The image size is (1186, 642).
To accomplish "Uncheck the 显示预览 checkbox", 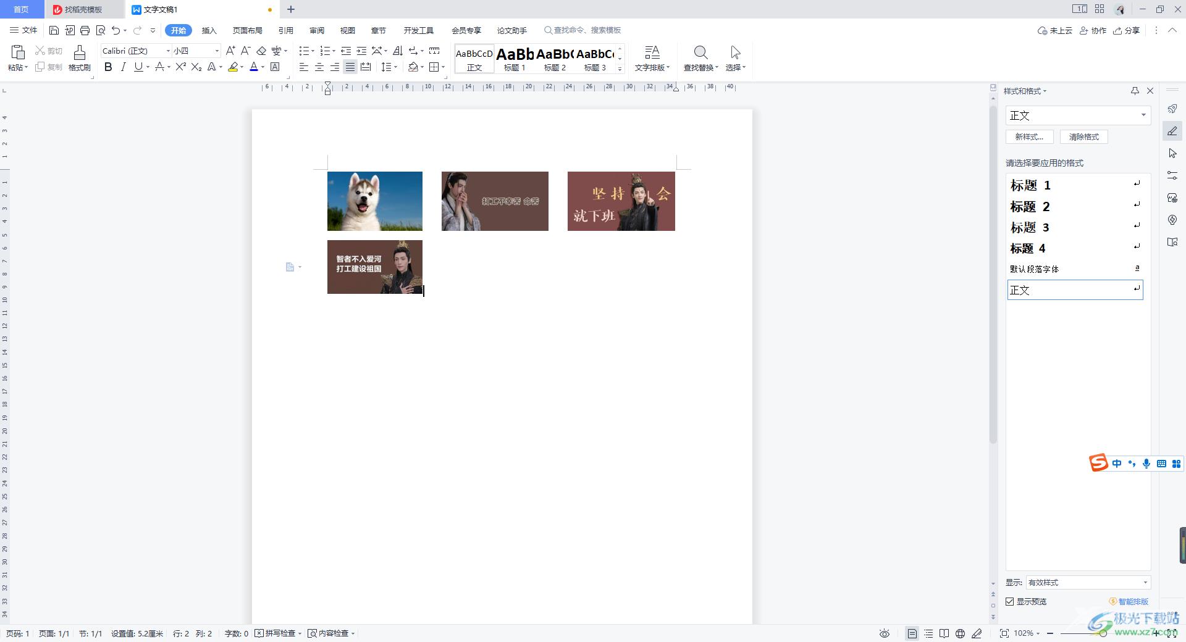I will click(x=1010, y=601).
